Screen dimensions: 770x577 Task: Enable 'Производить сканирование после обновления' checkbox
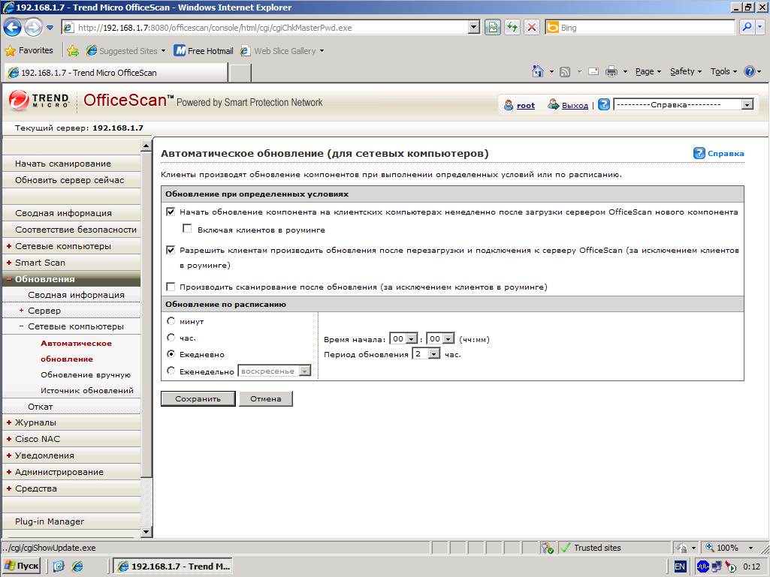coord(171,287)
